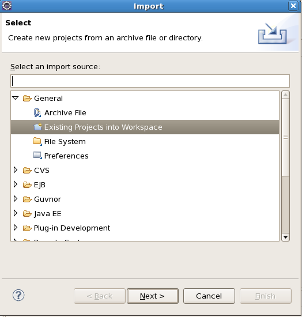This screenshot has width=302, height=317.
Task: Select the Preferences tree item
Action: (x=66, y=156)
